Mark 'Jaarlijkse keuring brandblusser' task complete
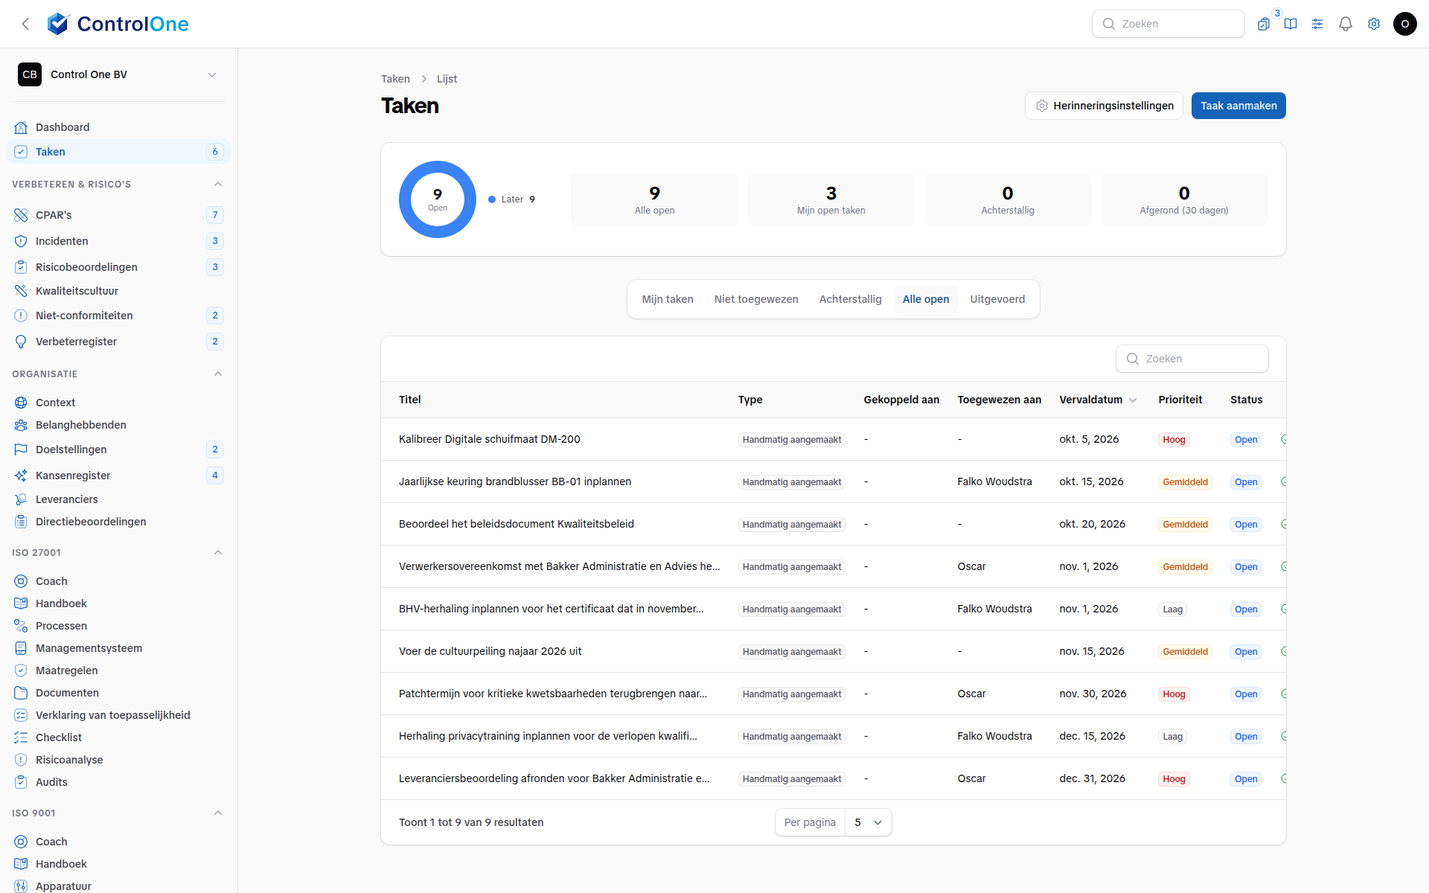1429x893 pixels. [x=1283, y=482]
